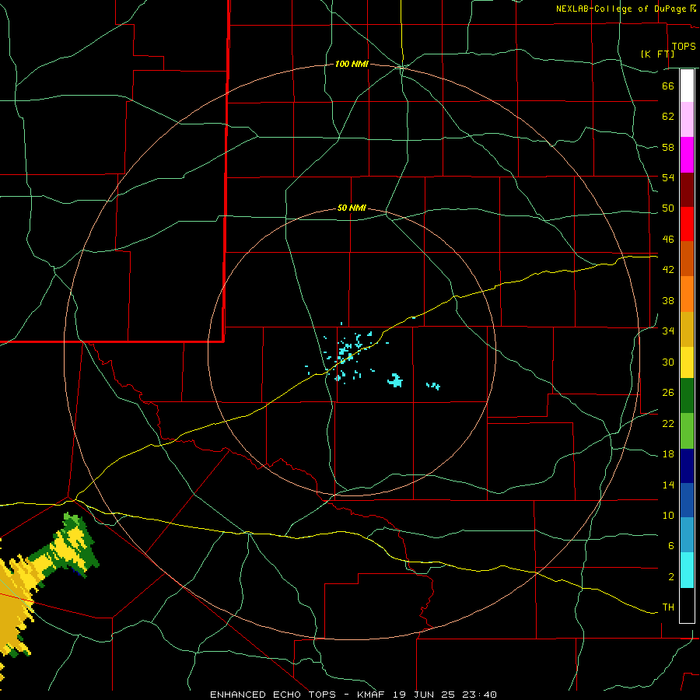Viewport: 700px width, 700px height.
Task: Pick the gold mustard legend swatch
Action: click(x=687, y=329)
